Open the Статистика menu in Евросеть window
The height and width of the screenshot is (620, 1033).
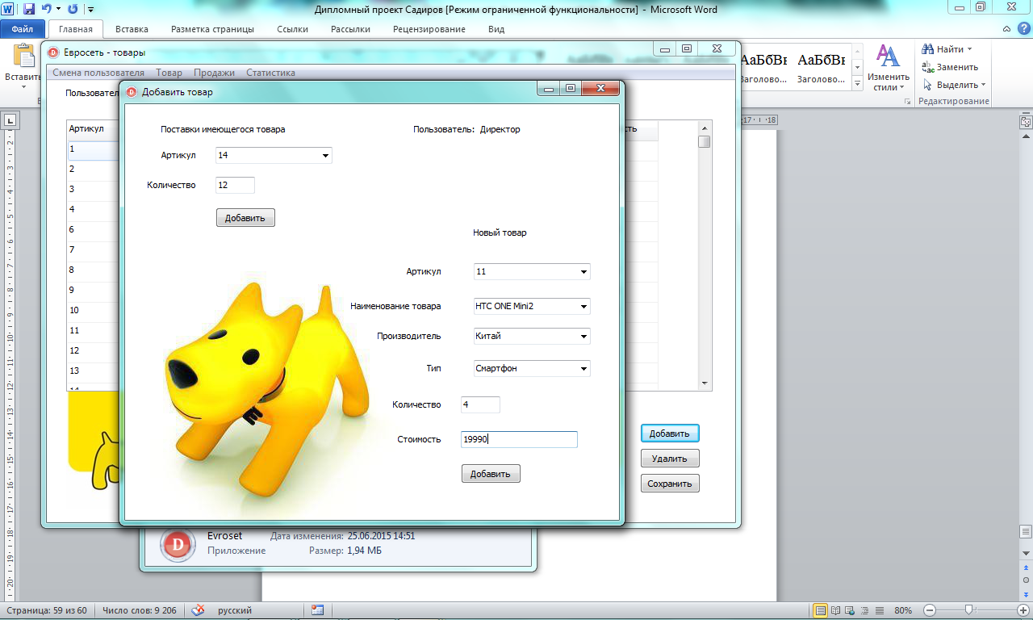click(x=270, y=73)
